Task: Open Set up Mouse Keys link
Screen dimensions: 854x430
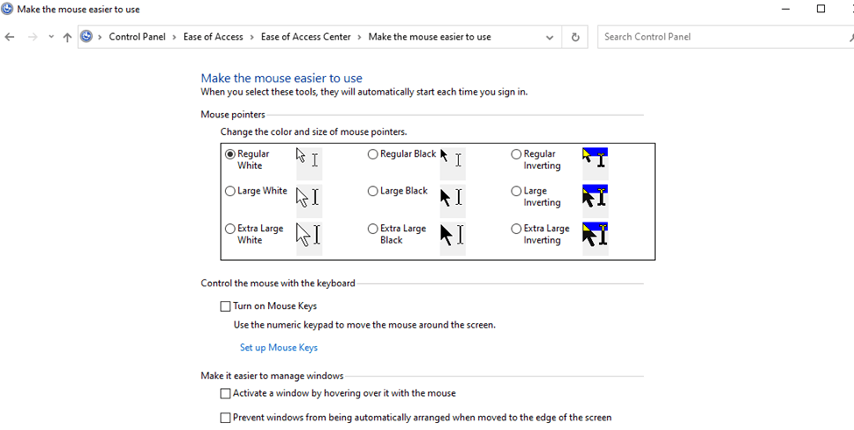Action: [279, 348]
